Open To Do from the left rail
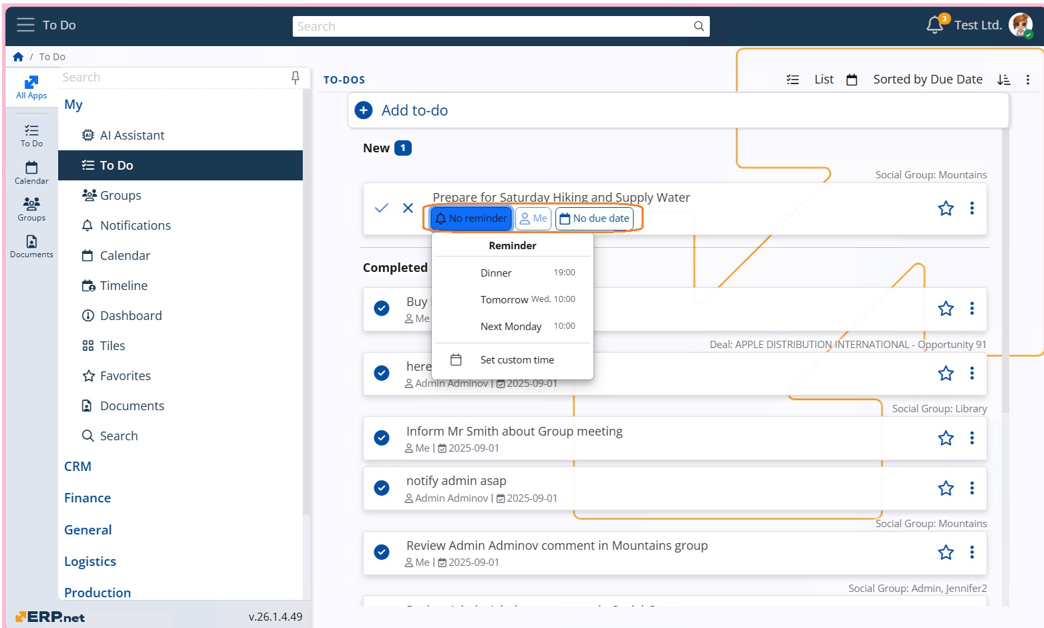This screenshot has height=628, width=1044. click(31, 136)
